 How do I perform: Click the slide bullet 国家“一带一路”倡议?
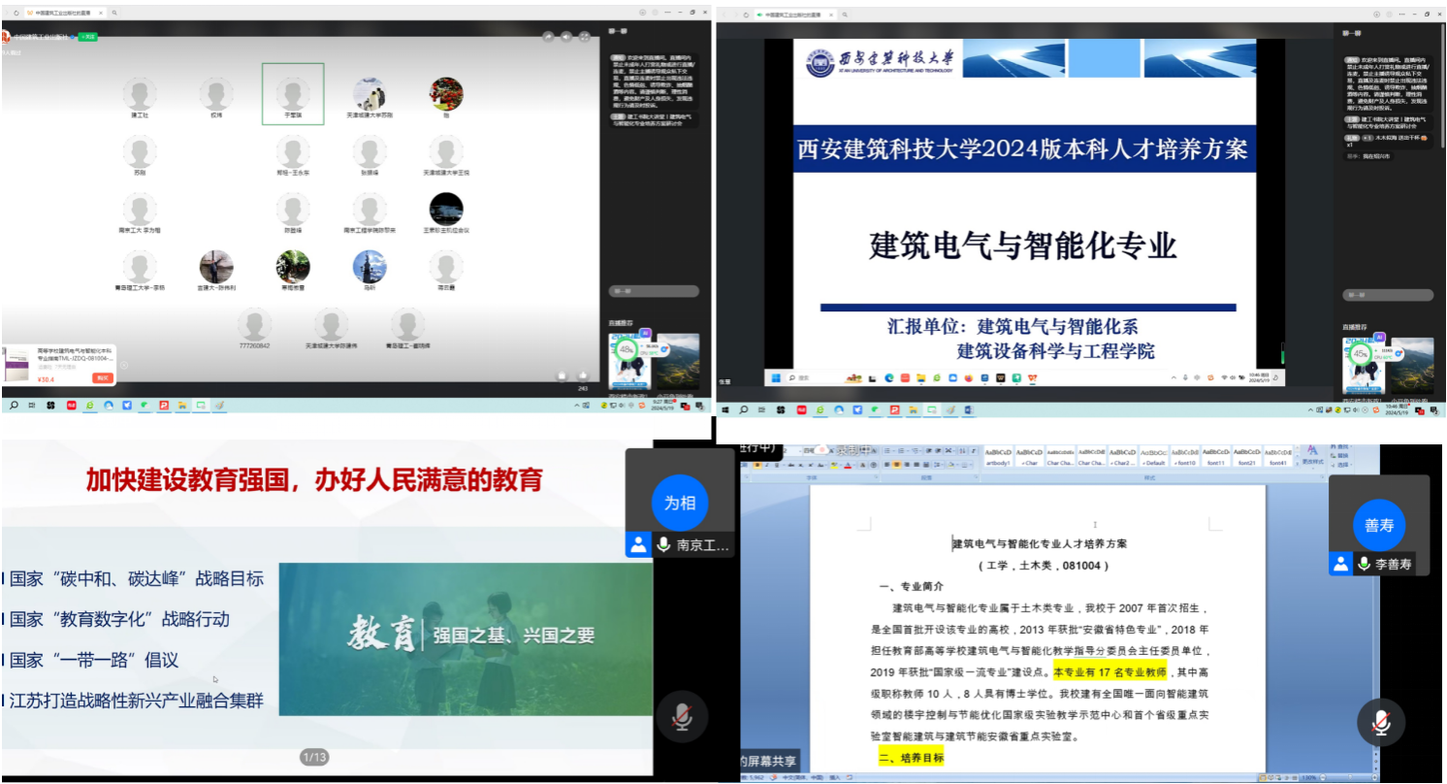pos(94,660)
